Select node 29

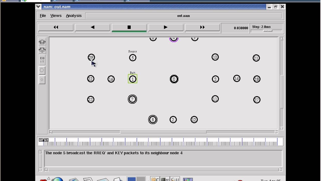click(x=91, y=58)
